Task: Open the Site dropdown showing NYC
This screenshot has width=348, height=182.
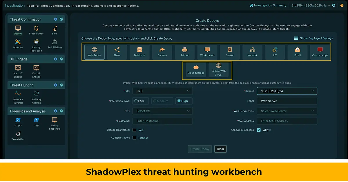Action: point(162,91)
